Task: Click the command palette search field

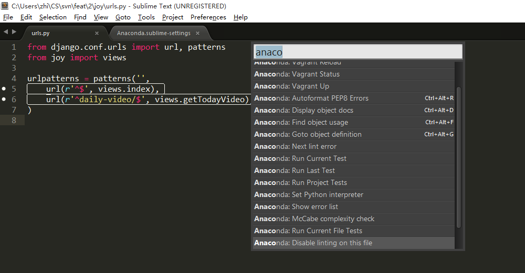Action: 358,52
